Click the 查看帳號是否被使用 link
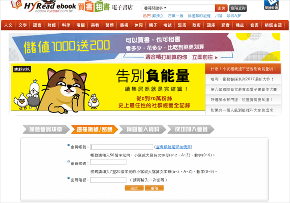 click(x=173, y=147)
